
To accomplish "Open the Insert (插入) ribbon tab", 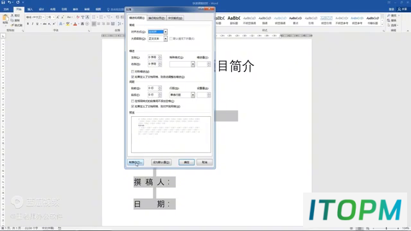I will coord(30,9).
